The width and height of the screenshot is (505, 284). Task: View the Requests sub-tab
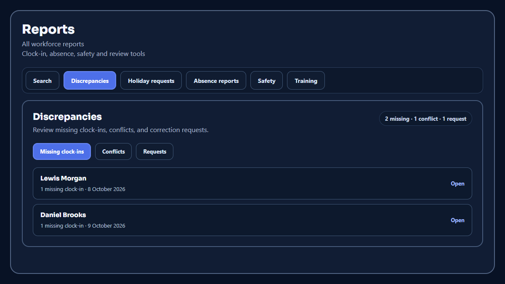154,151
